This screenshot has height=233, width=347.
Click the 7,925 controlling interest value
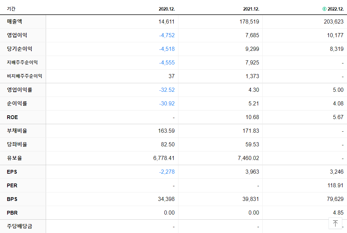point(252,63)
